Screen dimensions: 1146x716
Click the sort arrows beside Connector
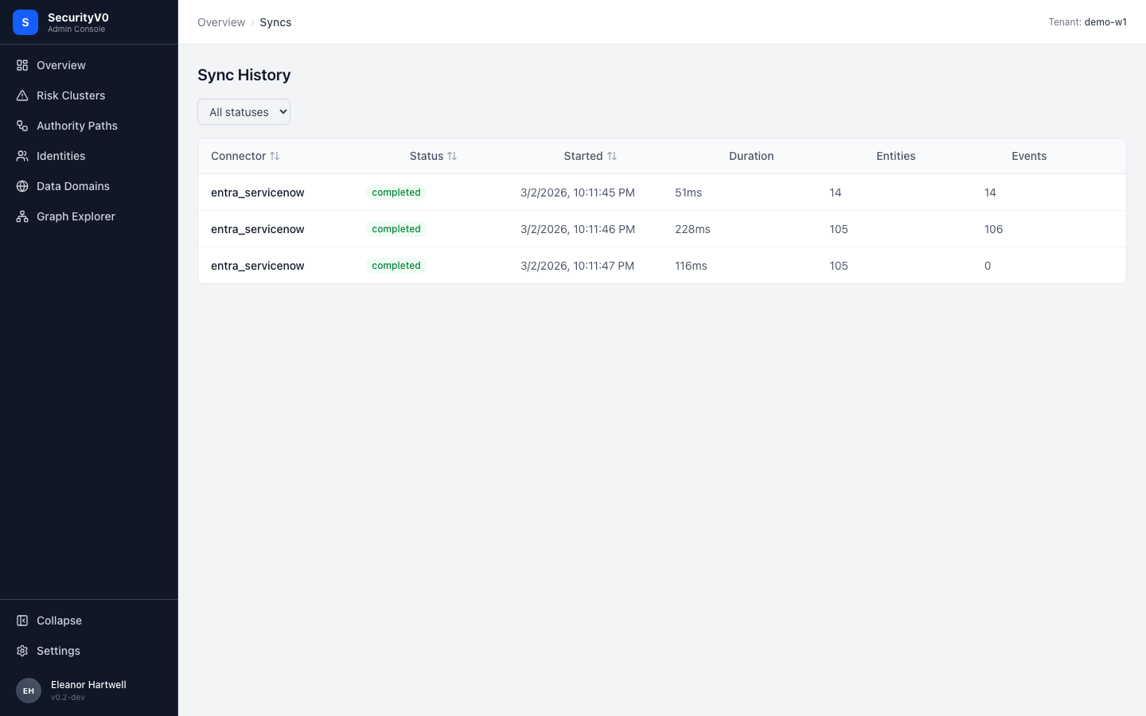click(x=275, y=156)
